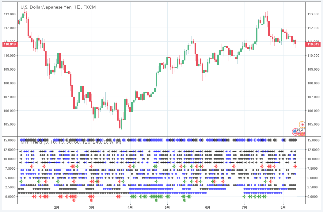Screen dimensions: 323x212
Task: Click the rightmost red cross in MTF Trend
Action: click(295, 166)
